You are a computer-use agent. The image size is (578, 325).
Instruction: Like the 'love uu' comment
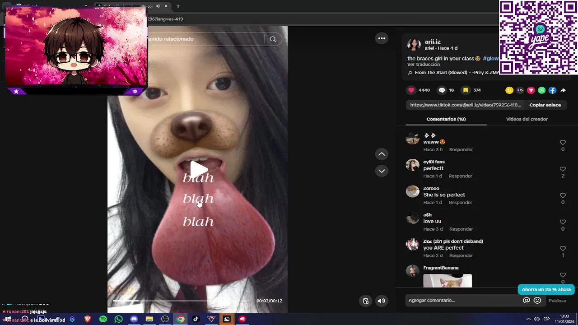coord(563,222)
